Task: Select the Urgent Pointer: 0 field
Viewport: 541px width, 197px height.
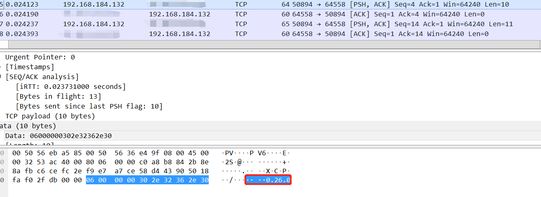Action: [x=40, y=57]
